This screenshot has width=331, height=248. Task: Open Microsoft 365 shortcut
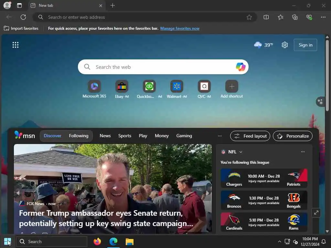[94, 89]
